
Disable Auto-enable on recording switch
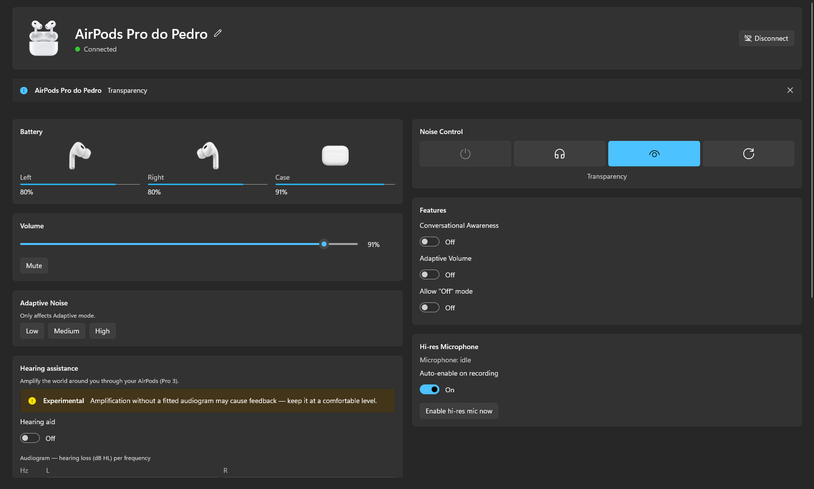point(430,389)
